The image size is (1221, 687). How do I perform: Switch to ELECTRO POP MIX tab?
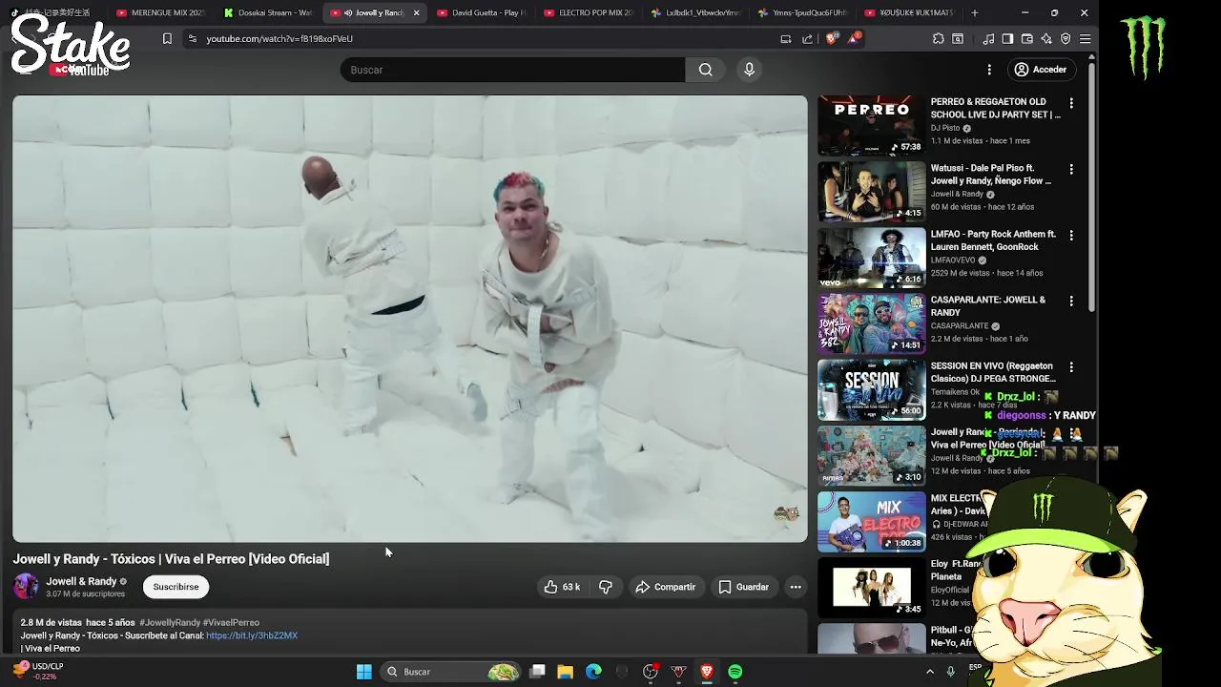(x=589, y=12)
